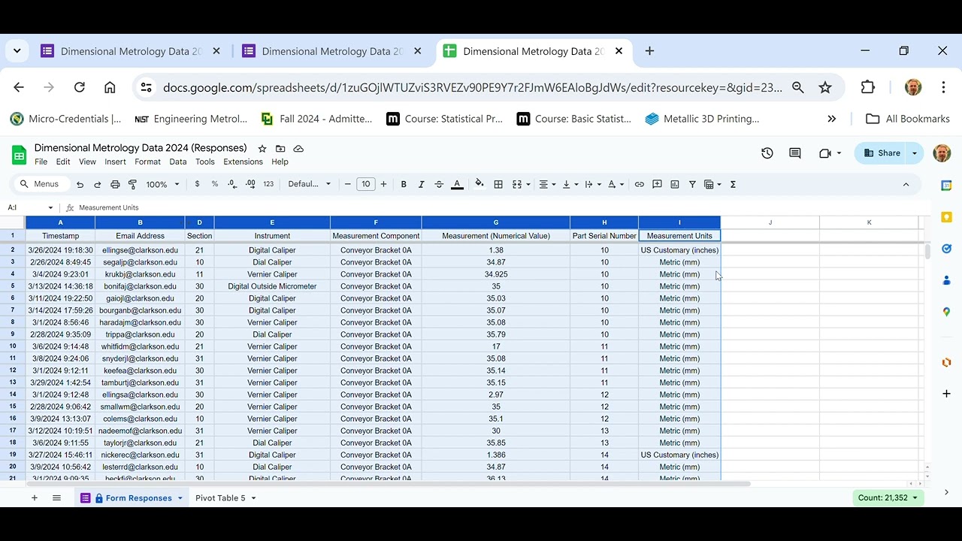Open fill color picker
Image resolution: width=962 pixels, height=541 pixels.
(479, 184)
